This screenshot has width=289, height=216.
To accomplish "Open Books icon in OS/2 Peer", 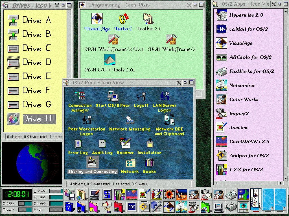I will point(150,163).
